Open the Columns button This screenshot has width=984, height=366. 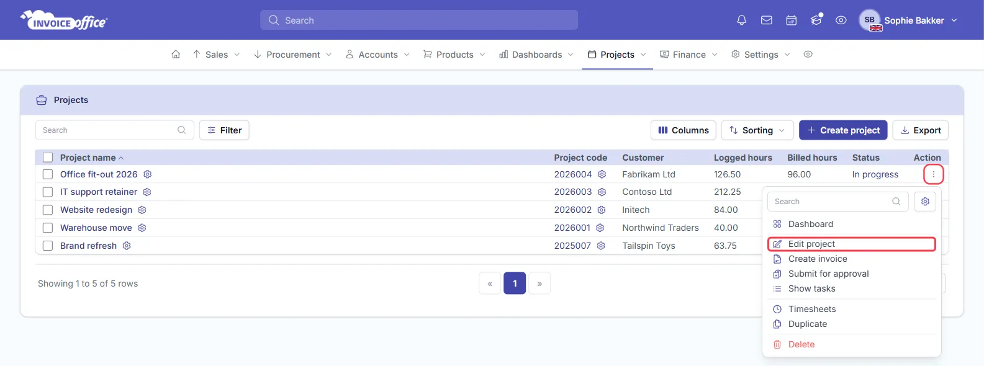pyautogui.click(x=684, y=130)
